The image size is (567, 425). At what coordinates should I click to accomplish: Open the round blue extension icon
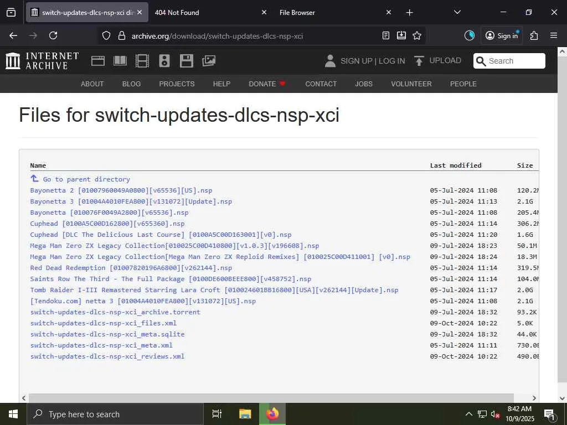470,35
